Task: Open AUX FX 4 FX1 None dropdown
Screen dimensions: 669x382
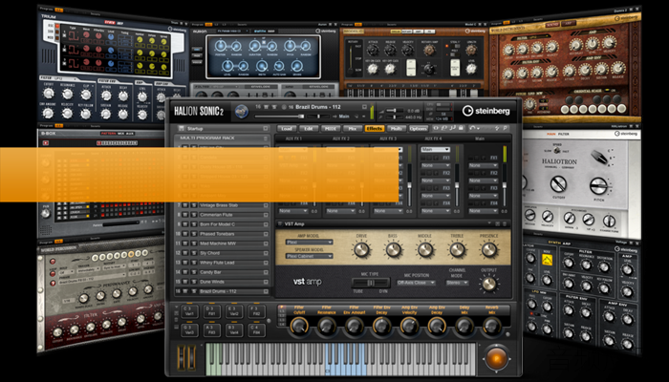Action: pos(435,165)
